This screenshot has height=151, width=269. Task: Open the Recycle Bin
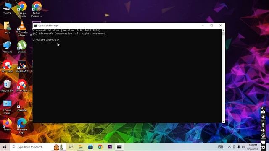point(7,86)
